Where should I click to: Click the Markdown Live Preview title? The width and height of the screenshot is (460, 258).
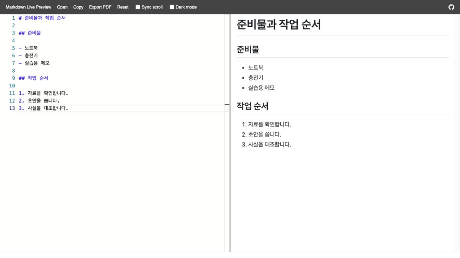28,7
